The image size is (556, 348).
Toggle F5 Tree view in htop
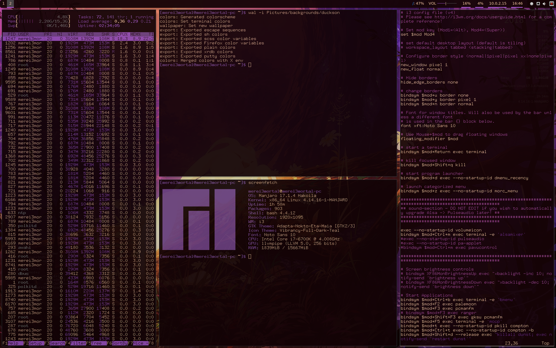point(96,343)
